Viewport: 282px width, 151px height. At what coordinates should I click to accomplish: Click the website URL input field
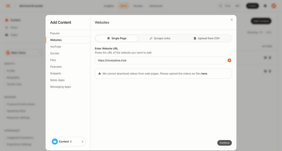[160, 60]
